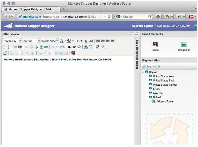The height and width of the screenshot is (147, 198).
Task: Select Address Footer under Default
Action: [x=165, y=101]
